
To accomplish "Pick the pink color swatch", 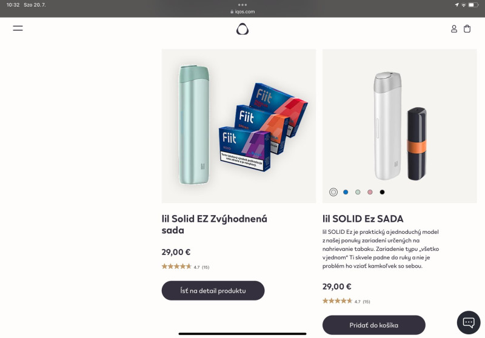I will click(370, 192).
